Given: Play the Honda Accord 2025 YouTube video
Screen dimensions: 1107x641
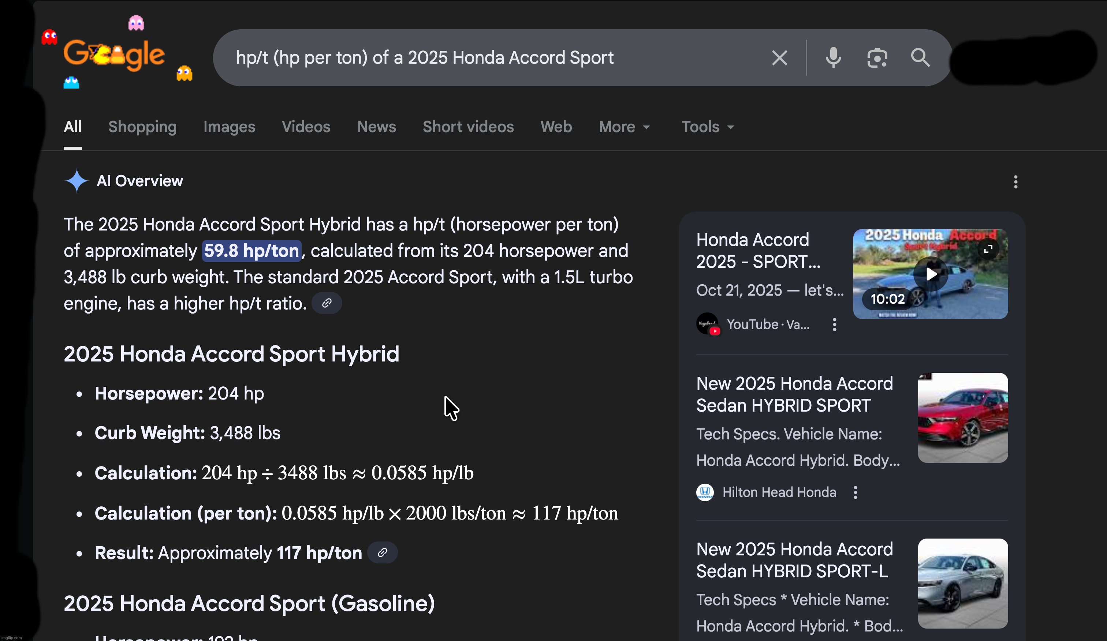Looking at the screenshot, I should pos(931,274).
